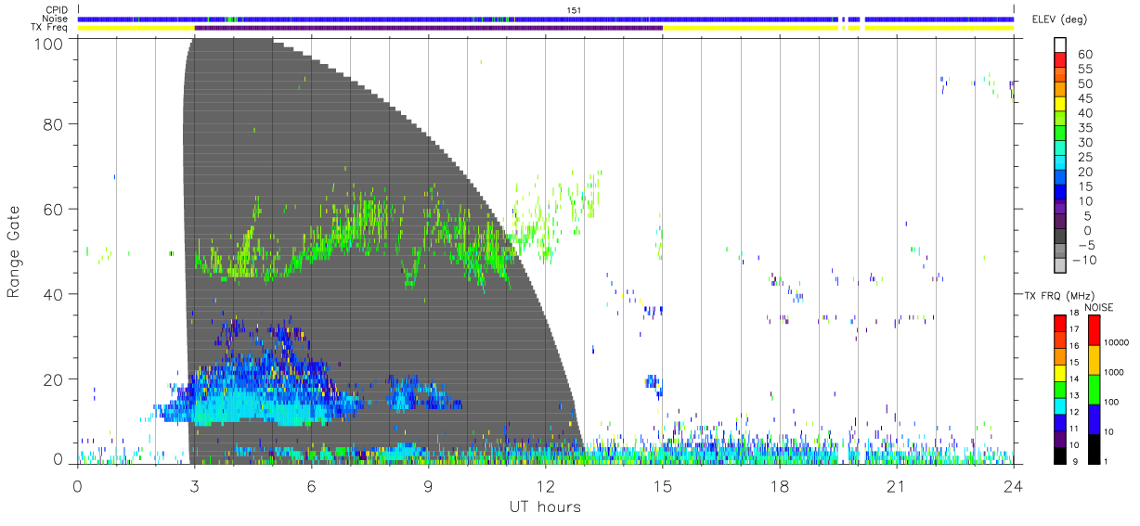Click the lightest gray bottom swatch of ELEV bar

[x=1060, y=265]
